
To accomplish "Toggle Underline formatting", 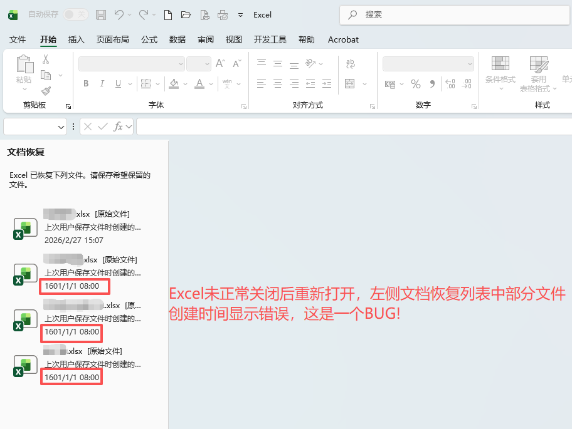I will (118, 84).
